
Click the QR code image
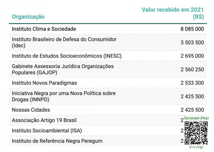click(x=196, y=133)
